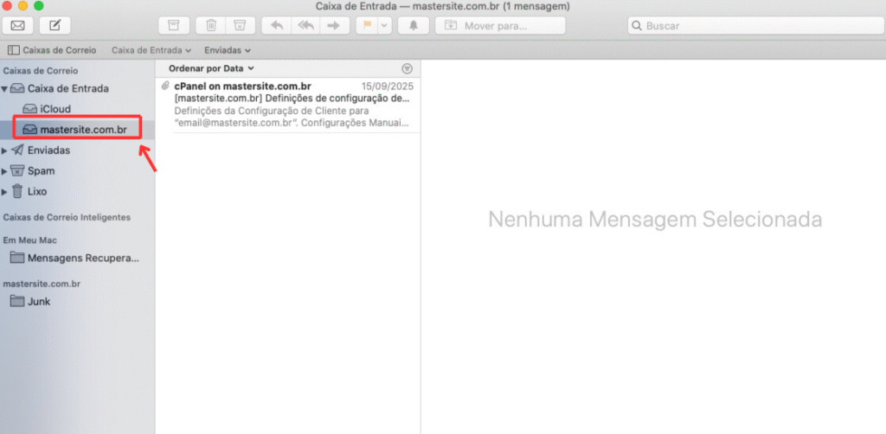886x434 pixels.
Task: Compose a new message
Action: tap(55, 26)
